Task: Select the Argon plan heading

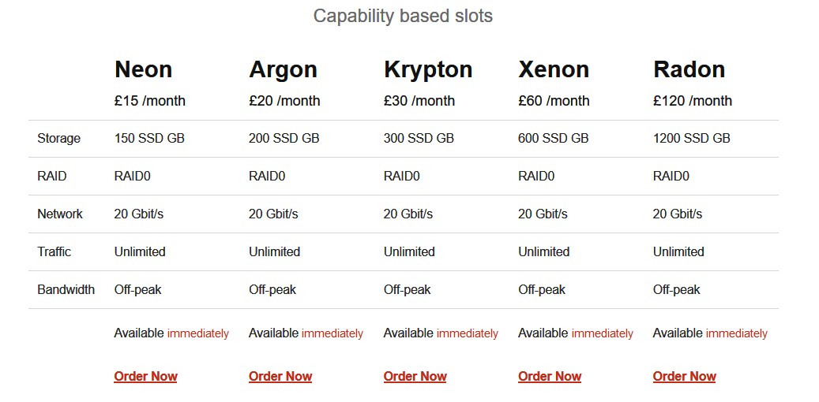Action: coord(283,69)
